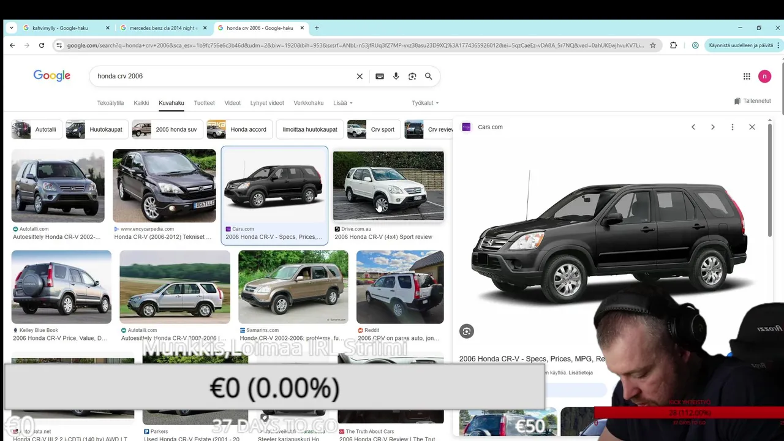Open the Tekoälytila search tab
The height and width of the screenshot is (441, 784).
[x=110, y=103]
